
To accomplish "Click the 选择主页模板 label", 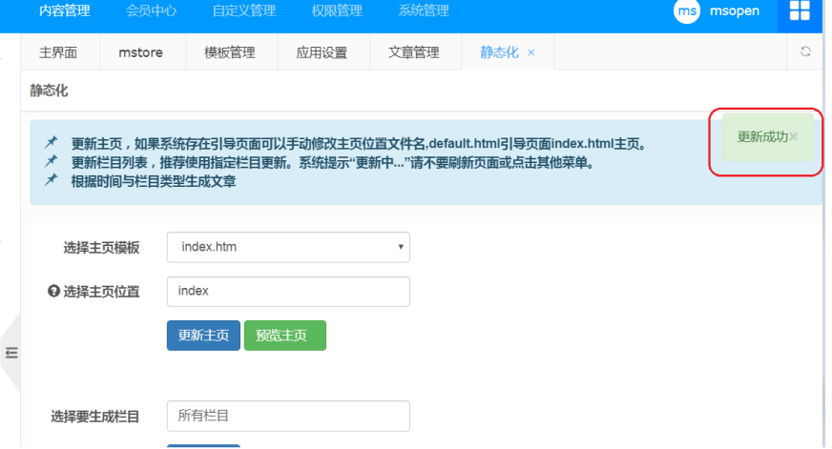I will click(x=101, y=248).
